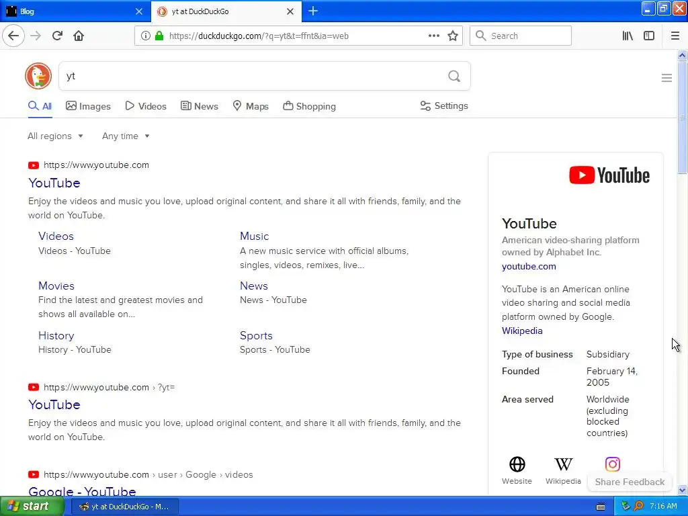Screen dimensions: 688x516
Task: Click the vertical scrollbar thumb
Action: point(682,118)
